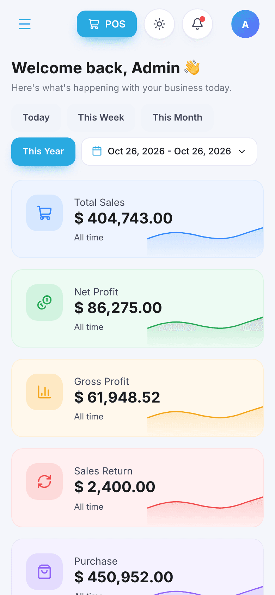Screen dimensions: 275x595
Task: Click calendar icon in date range field
Action: tap(97, 151)
